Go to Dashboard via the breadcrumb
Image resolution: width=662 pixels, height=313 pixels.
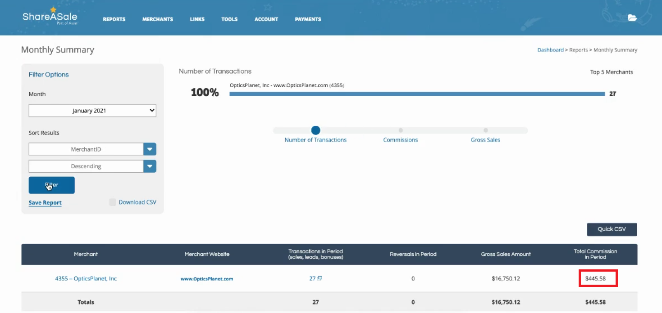point(550,50)
